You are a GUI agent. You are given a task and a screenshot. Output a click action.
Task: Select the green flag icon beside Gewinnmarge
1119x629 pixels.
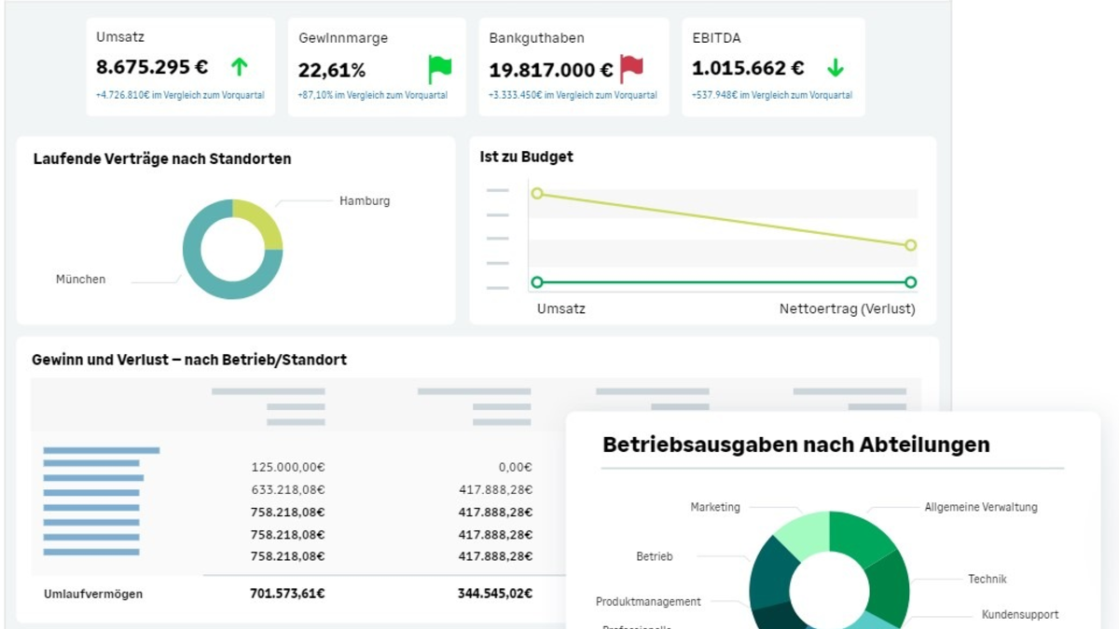pyautogui.click(x=435, y=66)
